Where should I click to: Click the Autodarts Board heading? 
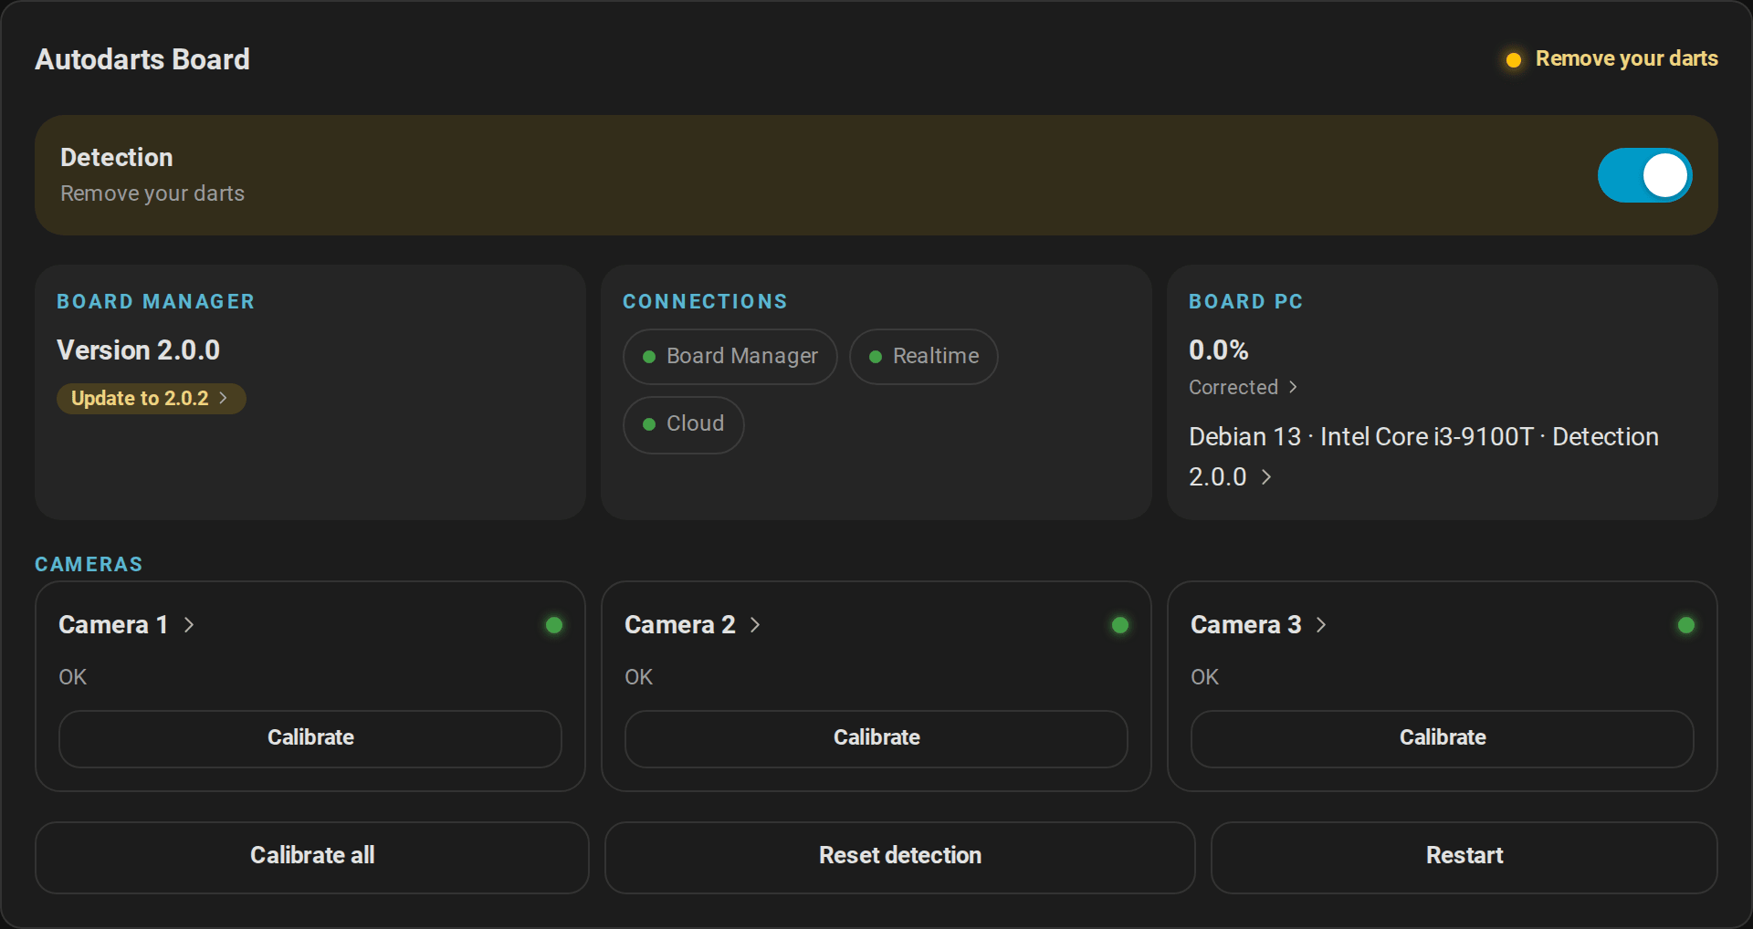click(142, 59)
